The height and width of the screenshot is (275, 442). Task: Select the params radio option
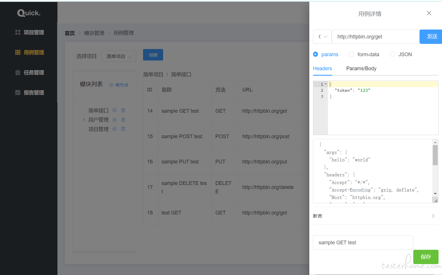click(316, 54)
